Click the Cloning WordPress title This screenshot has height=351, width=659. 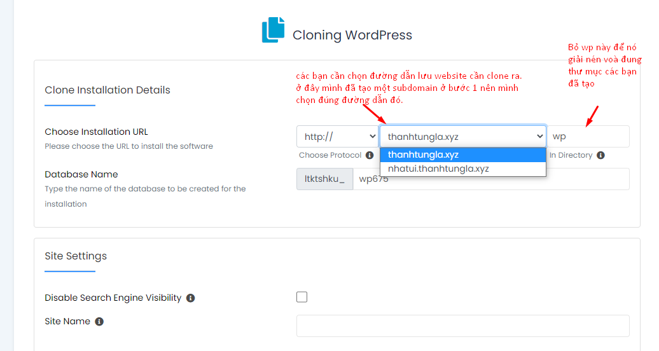point(352,35)
